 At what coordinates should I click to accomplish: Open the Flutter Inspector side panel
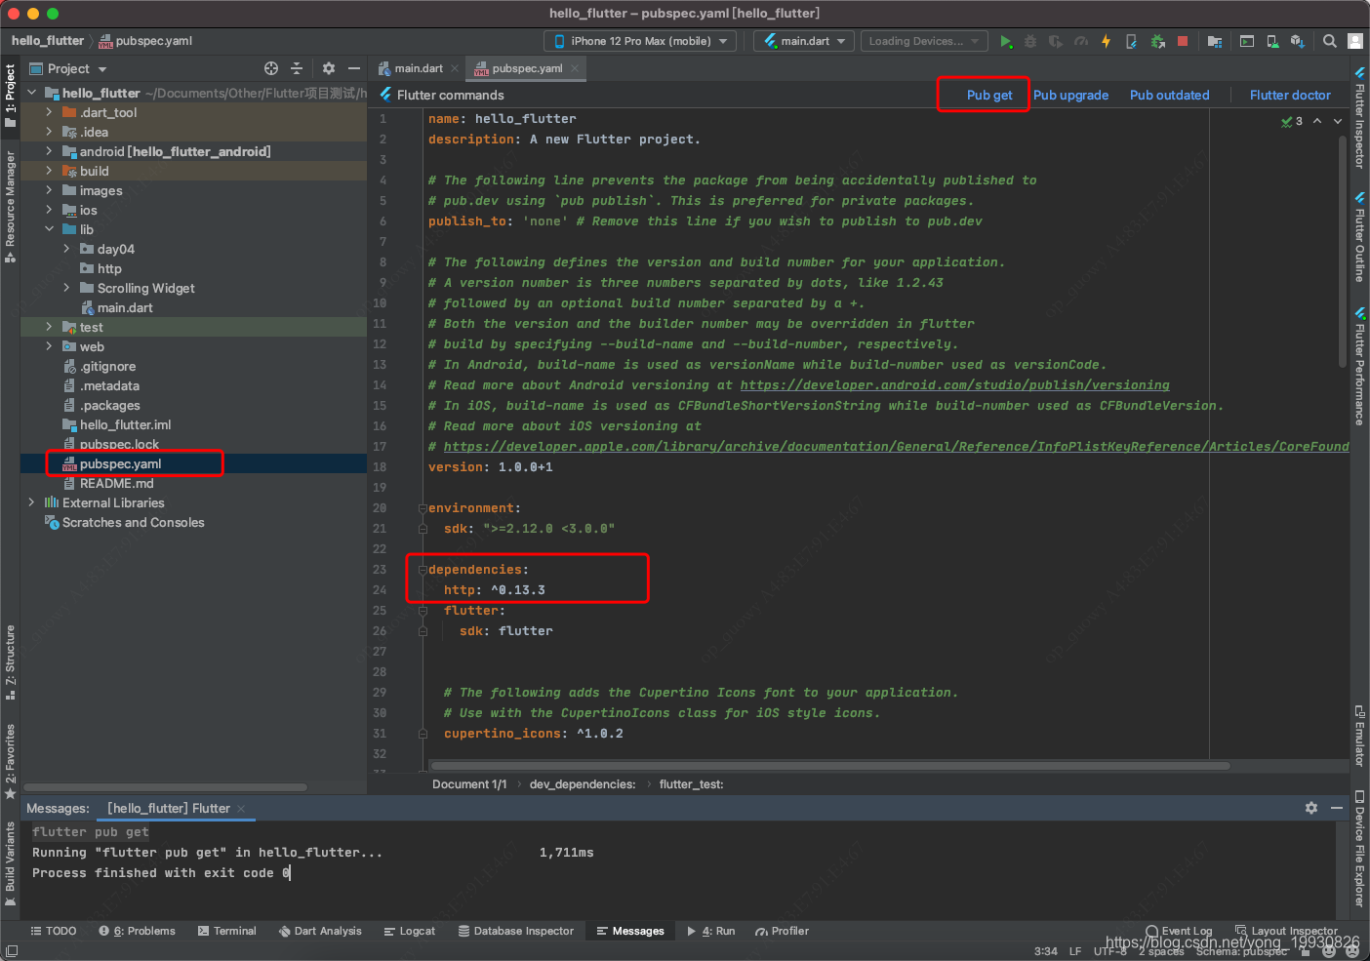click(1359, 118)
